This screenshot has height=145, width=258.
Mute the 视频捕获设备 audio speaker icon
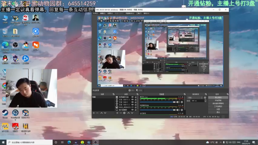(178, 110)
